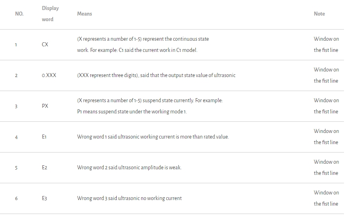
Task: Select the "Means" column header
Action: click(85, 14)
